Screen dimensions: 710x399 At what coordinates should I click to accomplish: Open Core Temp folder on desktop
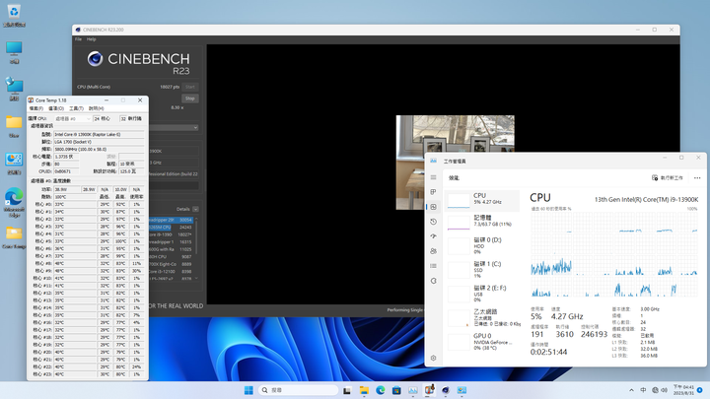point(14,237)
